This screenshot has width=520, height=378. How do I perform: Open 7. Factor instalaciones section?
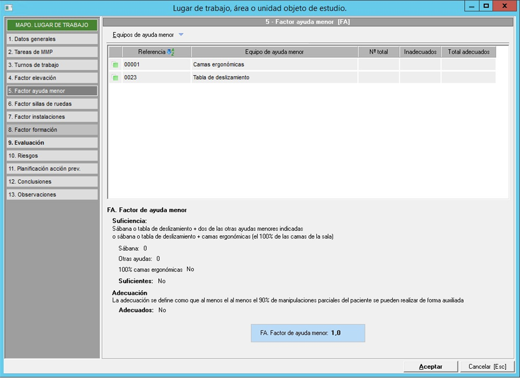pyautogui.click(x=52, y=117)
